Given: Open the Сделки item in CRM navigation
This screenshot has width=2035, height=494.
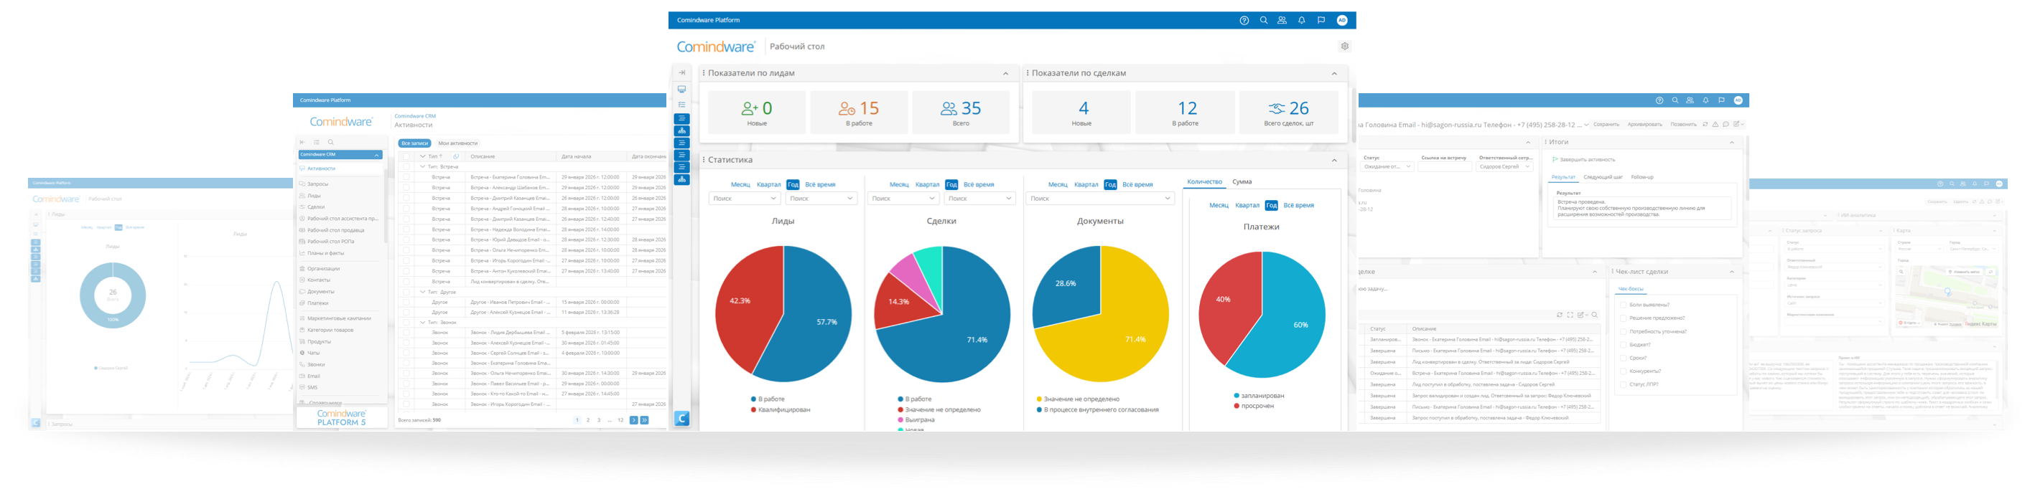Looking at the screenshot, I should point(315,206).
